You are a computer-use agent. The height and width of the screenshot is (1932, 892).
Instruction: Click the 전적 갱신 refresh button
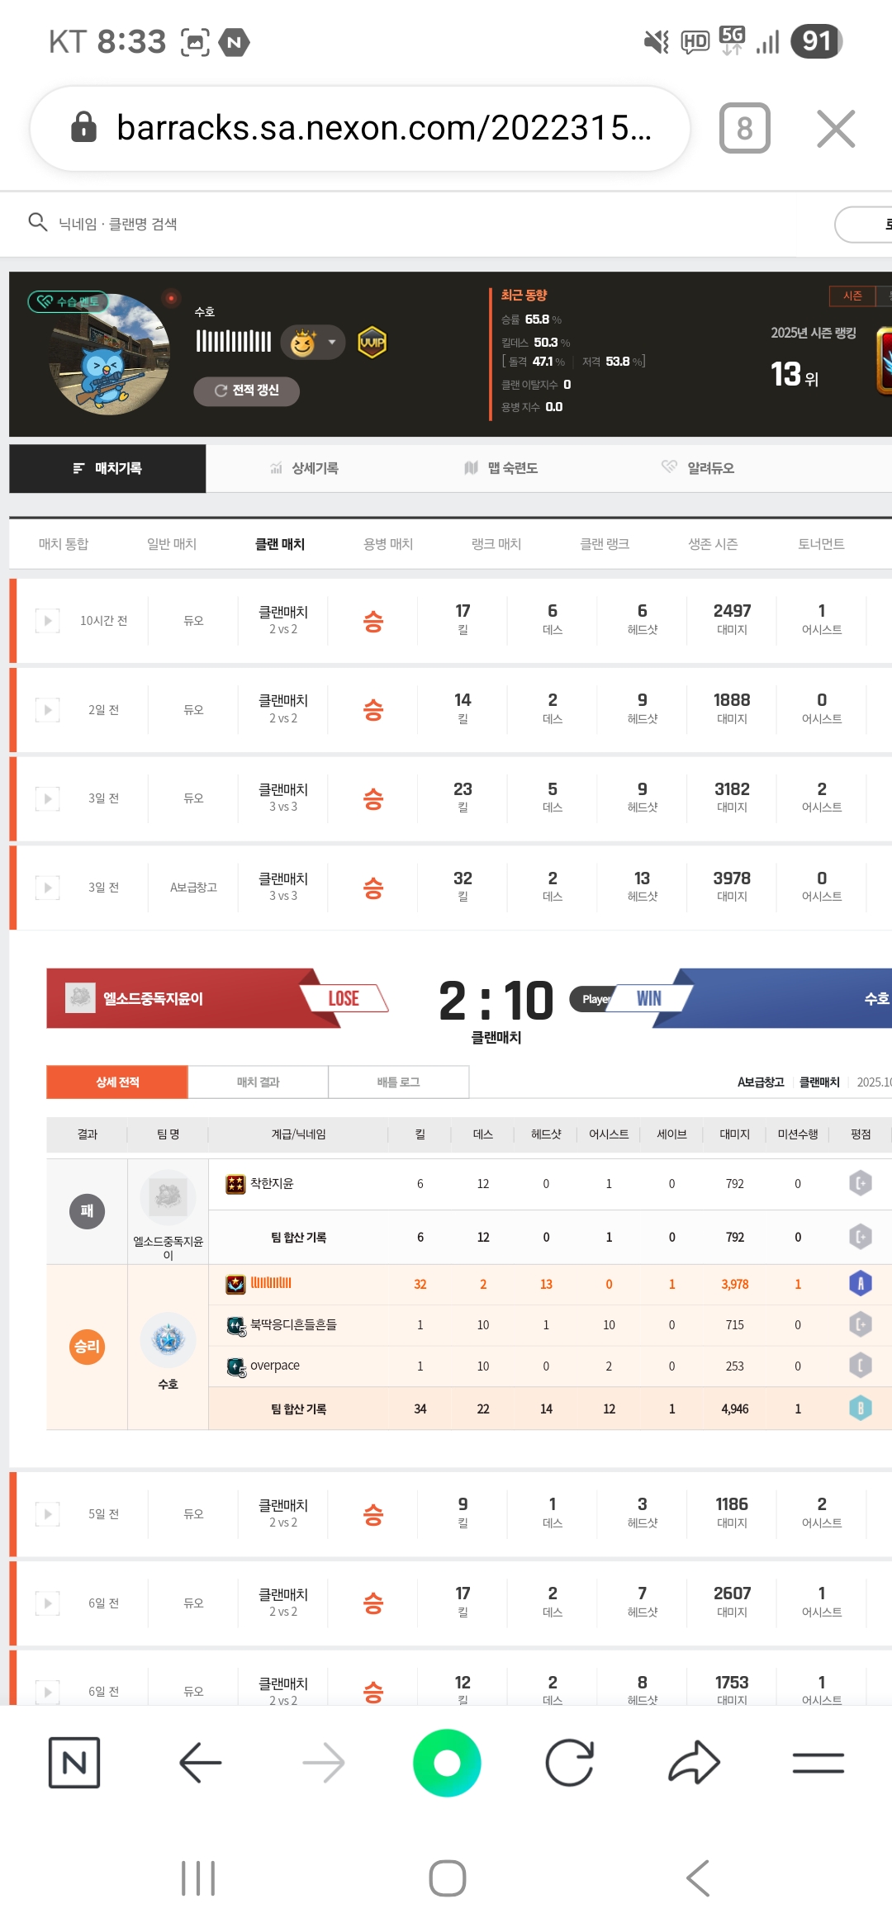246,391
